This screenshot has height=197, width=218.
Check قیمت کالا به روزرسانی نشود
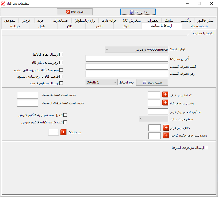coord(61,76)
